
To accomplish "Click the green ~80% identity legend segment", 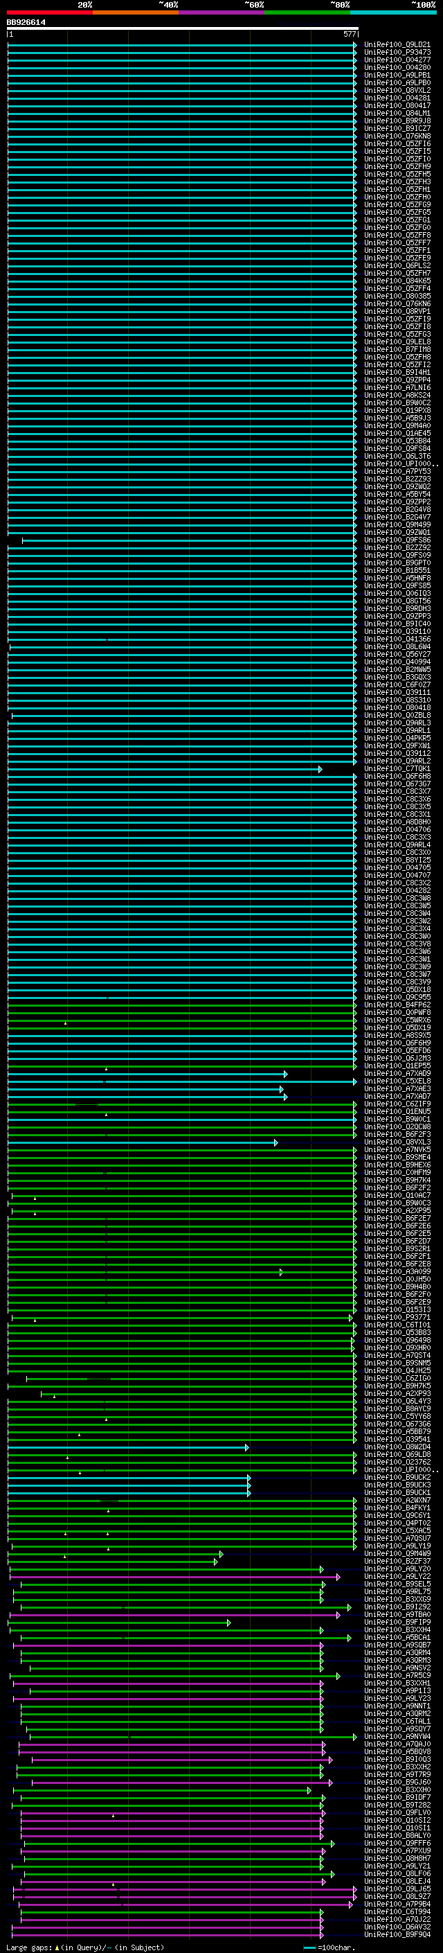I will [307, 12].
